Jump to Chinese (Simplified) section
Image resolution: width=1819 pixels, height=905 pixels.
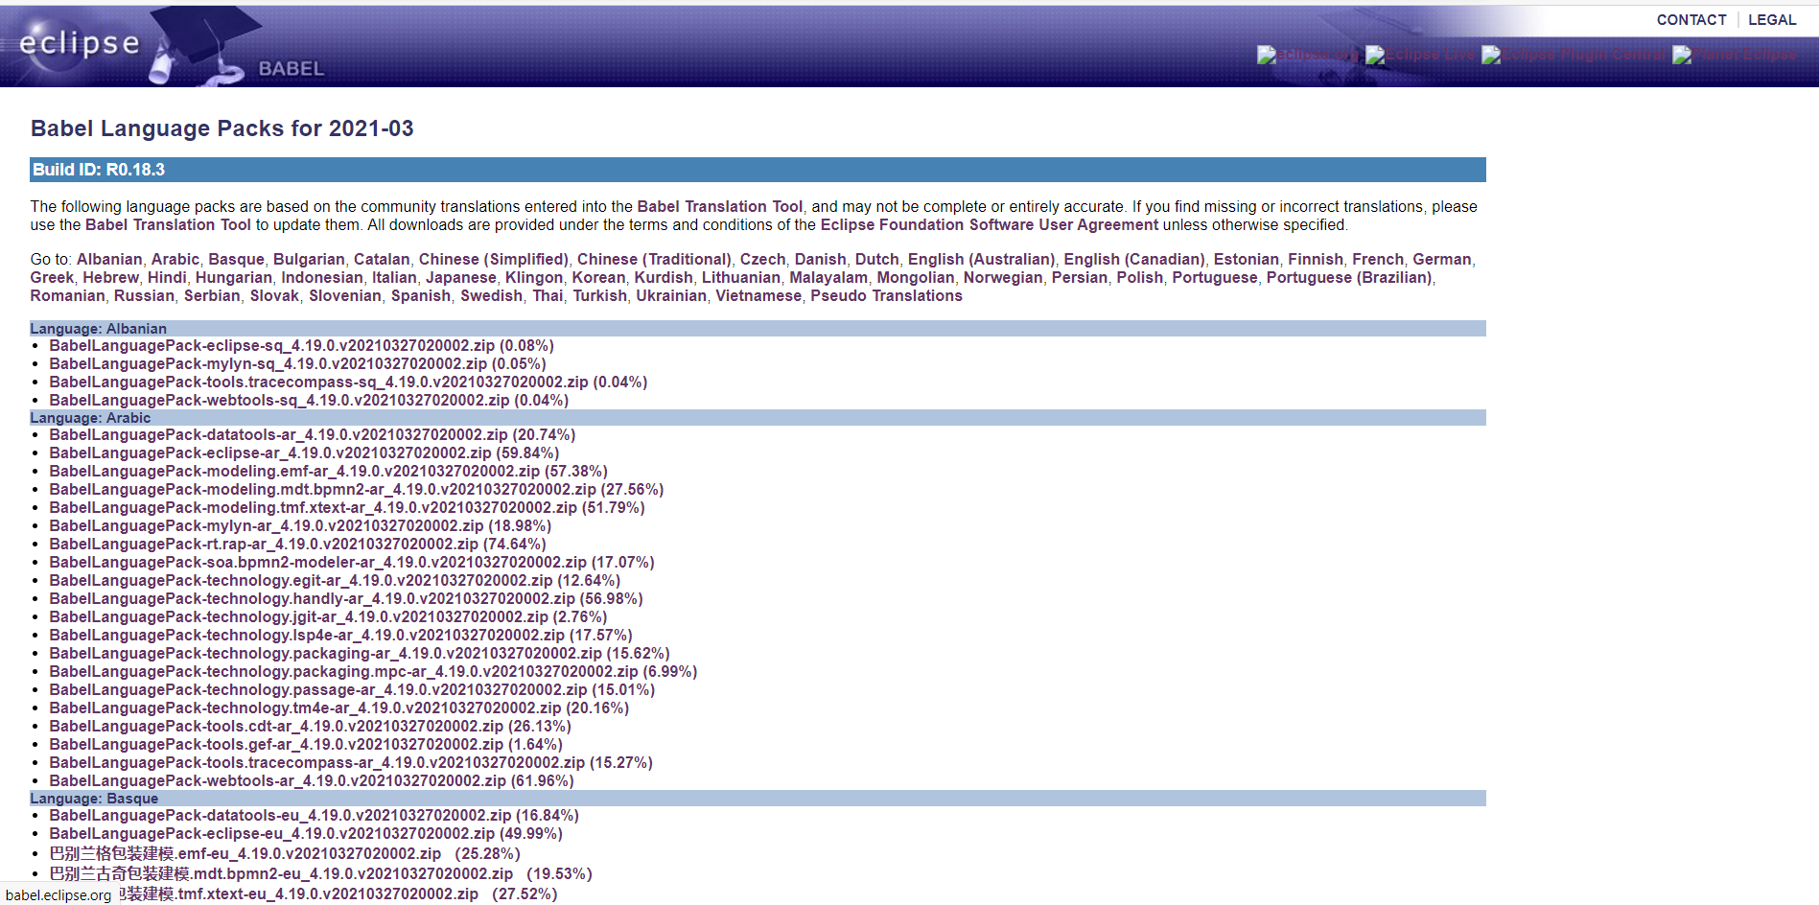pos(493,260)
